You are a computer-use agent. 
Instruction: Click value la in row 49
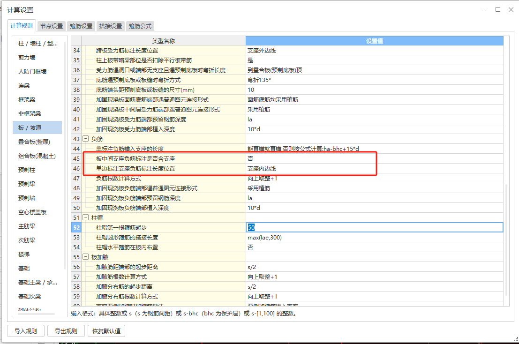[374, 198]
